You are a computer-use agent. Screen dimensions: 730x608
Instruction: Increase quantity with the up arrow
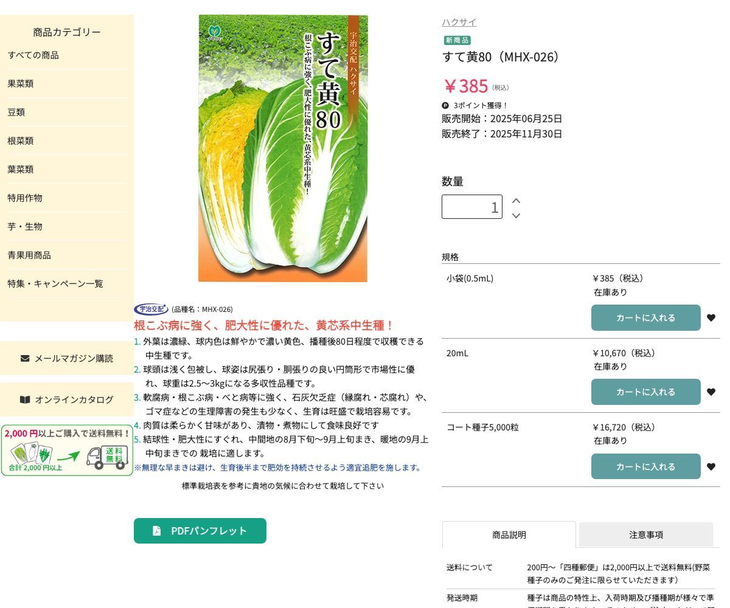pos(516,201)
